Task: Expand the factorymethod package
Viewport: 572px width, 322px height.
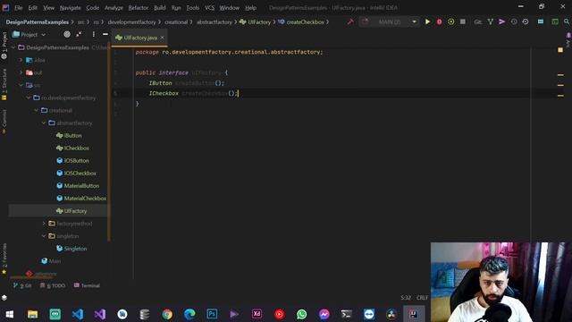Action: pos(44,224)
